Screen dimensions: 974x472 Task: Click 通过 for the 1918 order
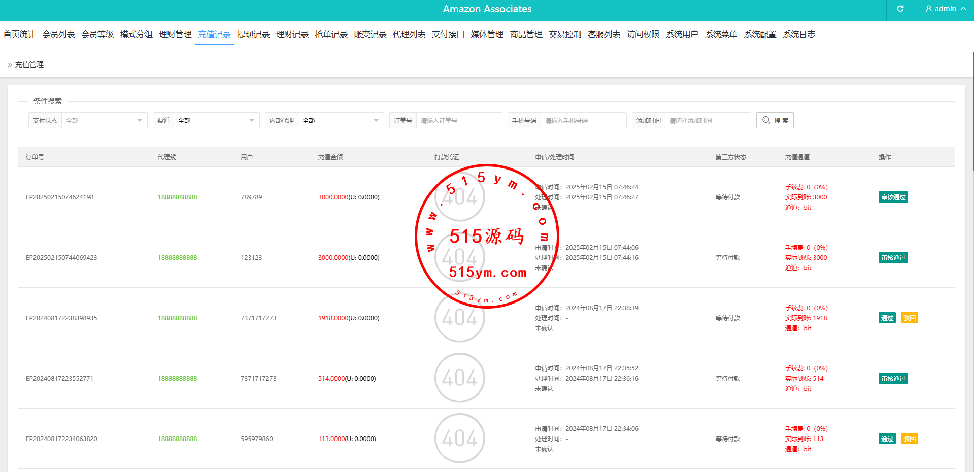click(x=887, y=318)
